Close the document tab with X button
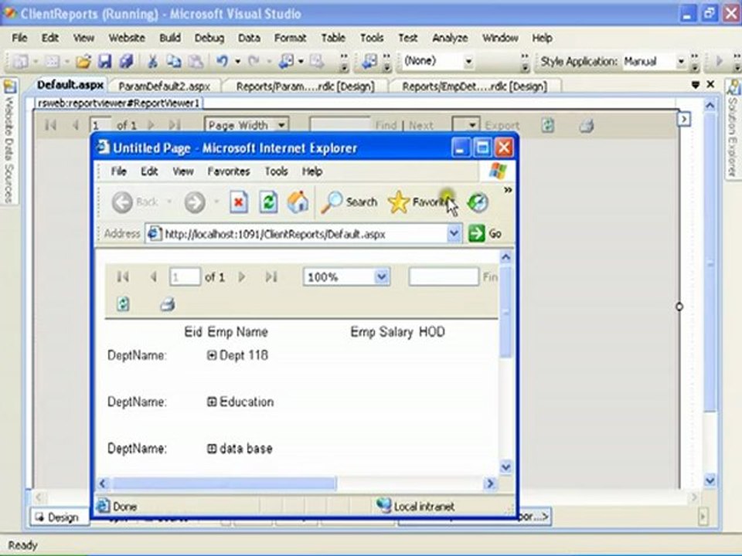 pos(710,84)
